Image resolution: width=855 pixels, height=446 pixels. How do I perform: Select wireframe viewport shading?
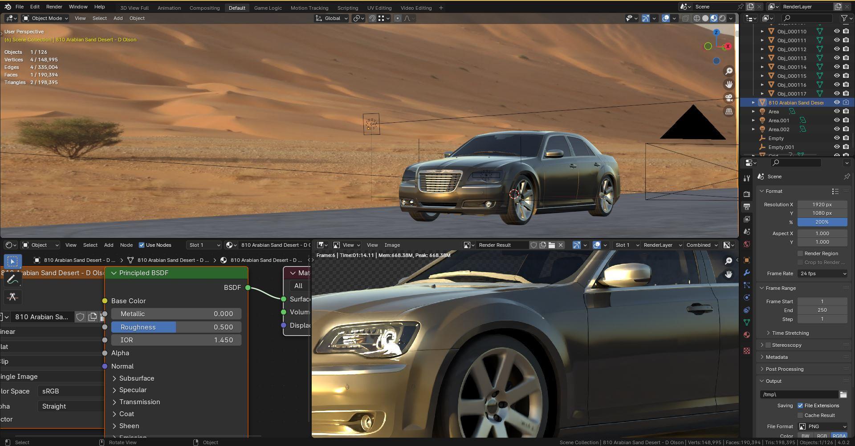coord(697,18)
